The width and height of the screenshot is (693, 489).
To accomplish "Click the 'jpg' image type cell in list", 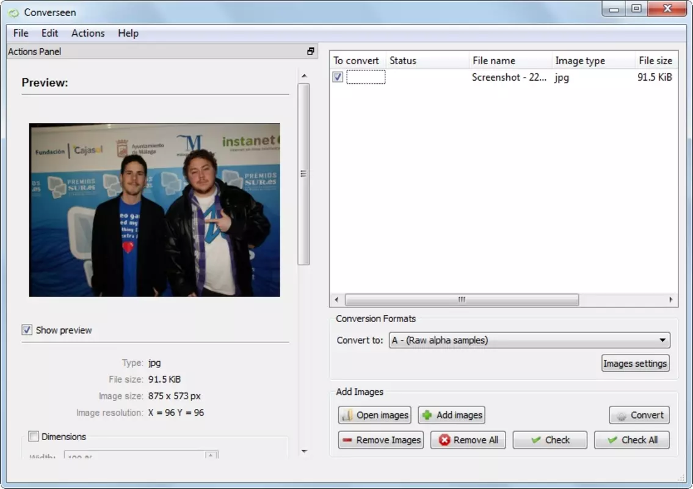I will coord(562,78).
